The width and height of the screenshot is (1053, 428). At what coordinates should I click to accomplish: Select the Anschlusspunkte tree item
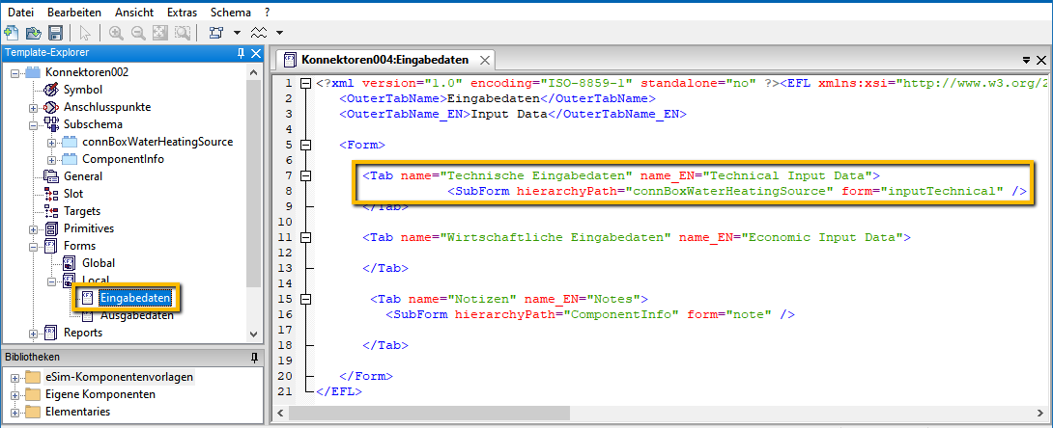coord(107,106)
